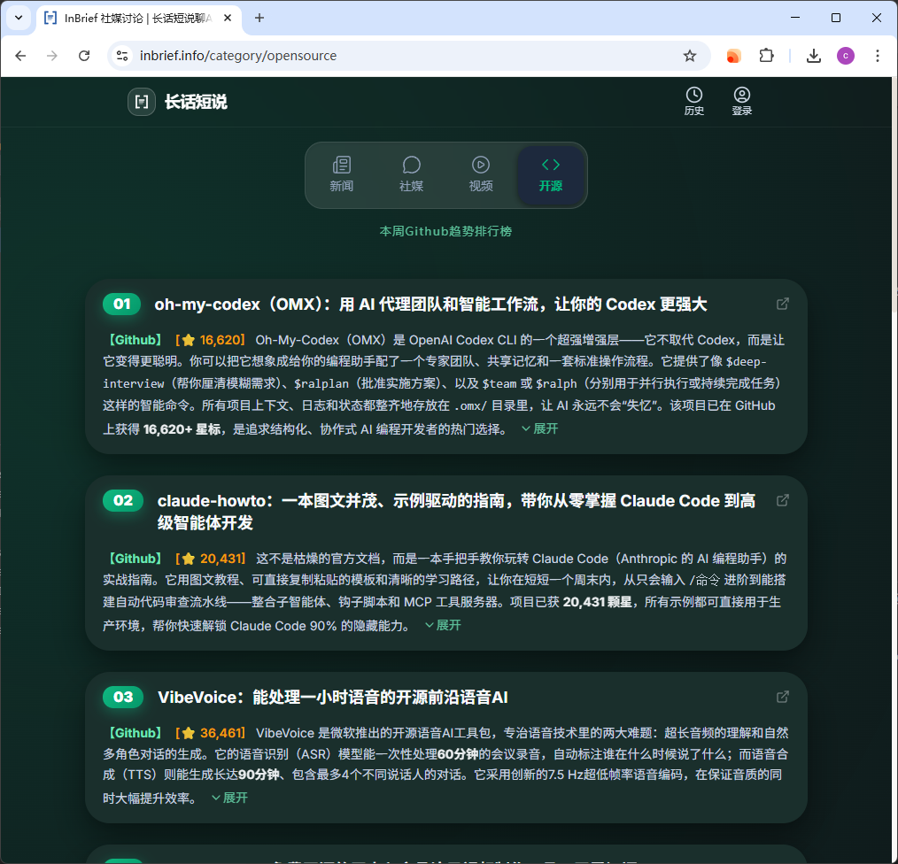
Task: Open the browser extensions puzzle icon
Action: pyautogui.click(x=767, y=55)
